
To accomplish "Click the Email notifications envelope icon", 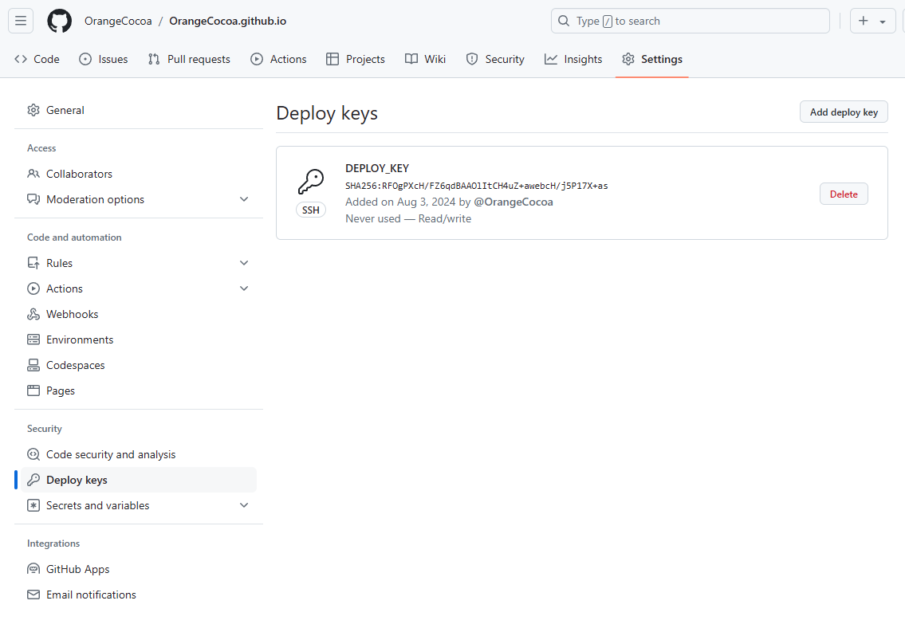I will (33, 595).
